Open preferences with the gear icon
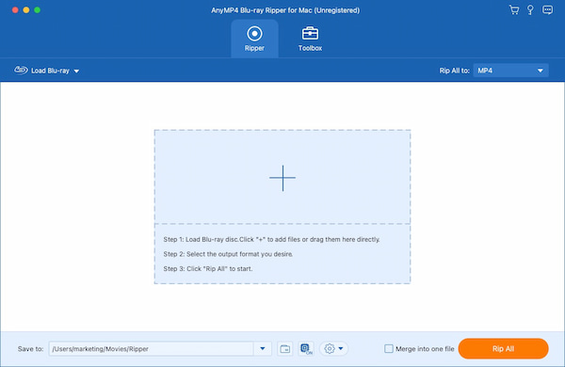565x367 pixels. (x=330, y=348)
